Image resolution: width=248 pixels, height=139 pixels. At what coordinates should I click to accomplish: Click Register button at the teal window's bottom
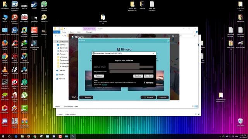(86, 97)
